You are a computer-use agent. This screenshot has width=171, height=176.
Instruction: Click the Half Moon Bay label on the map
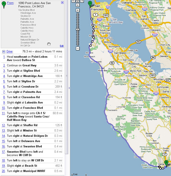103,69
